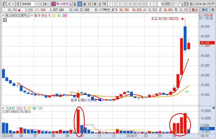The width and height of the screenshot is (216, 139).
Task: Select the 15 interval button
Action: click(x=130, y=4)
